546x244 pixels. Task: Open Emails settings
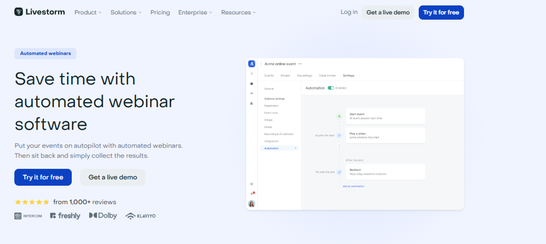[x=268, y=127]
